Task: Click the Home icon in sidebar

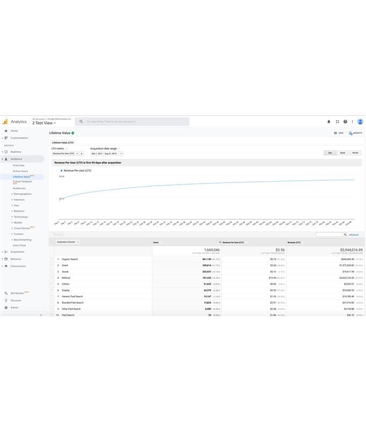Action: [6, 131]
